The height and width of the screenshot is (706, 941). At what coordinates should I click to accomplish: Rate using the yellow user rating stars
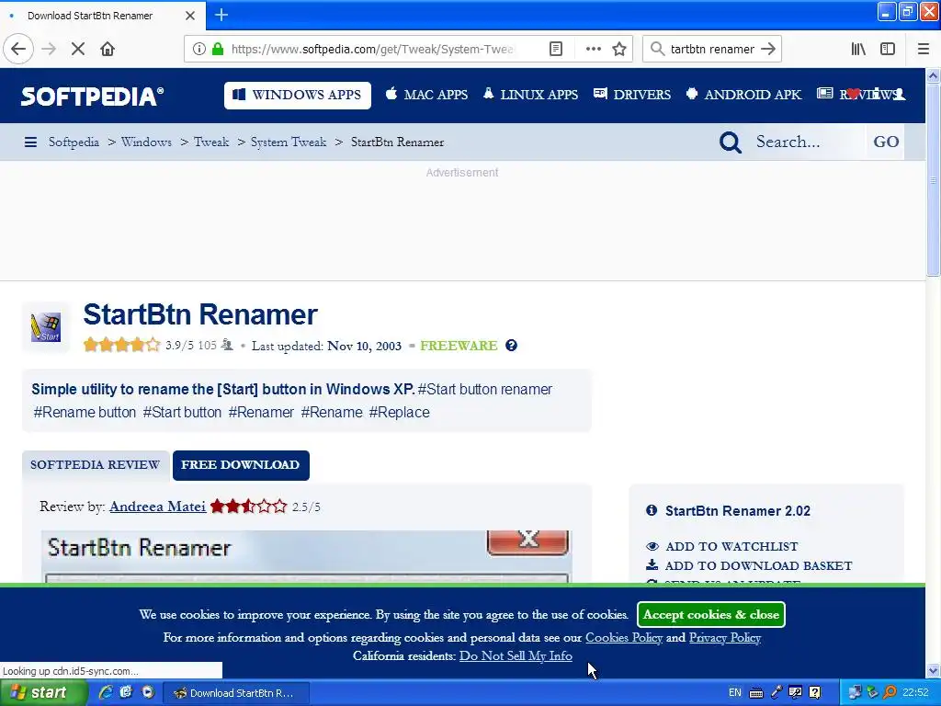click(x=122, y=346)
